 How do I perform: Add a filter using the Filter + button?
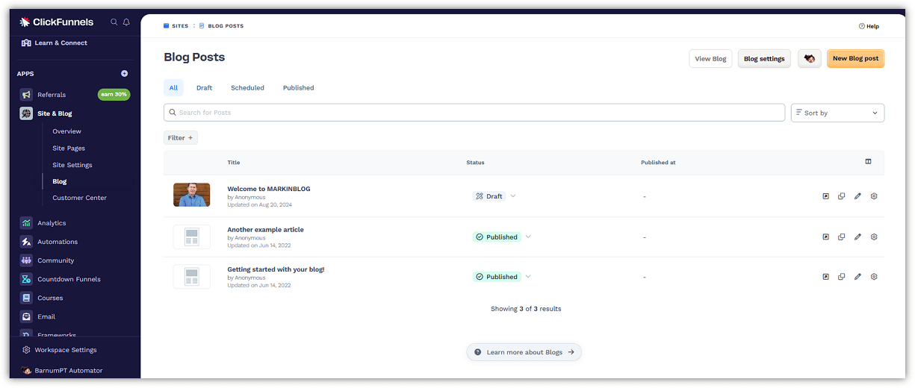181,138
